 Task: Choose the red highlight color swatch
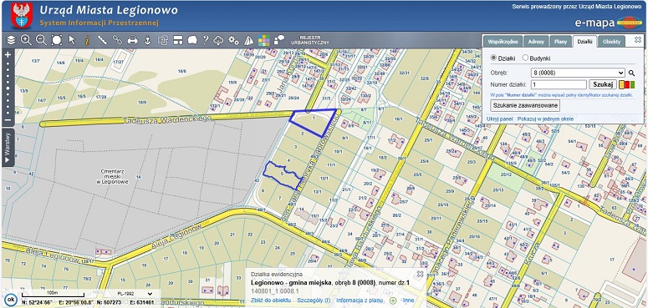coord(626,84)
